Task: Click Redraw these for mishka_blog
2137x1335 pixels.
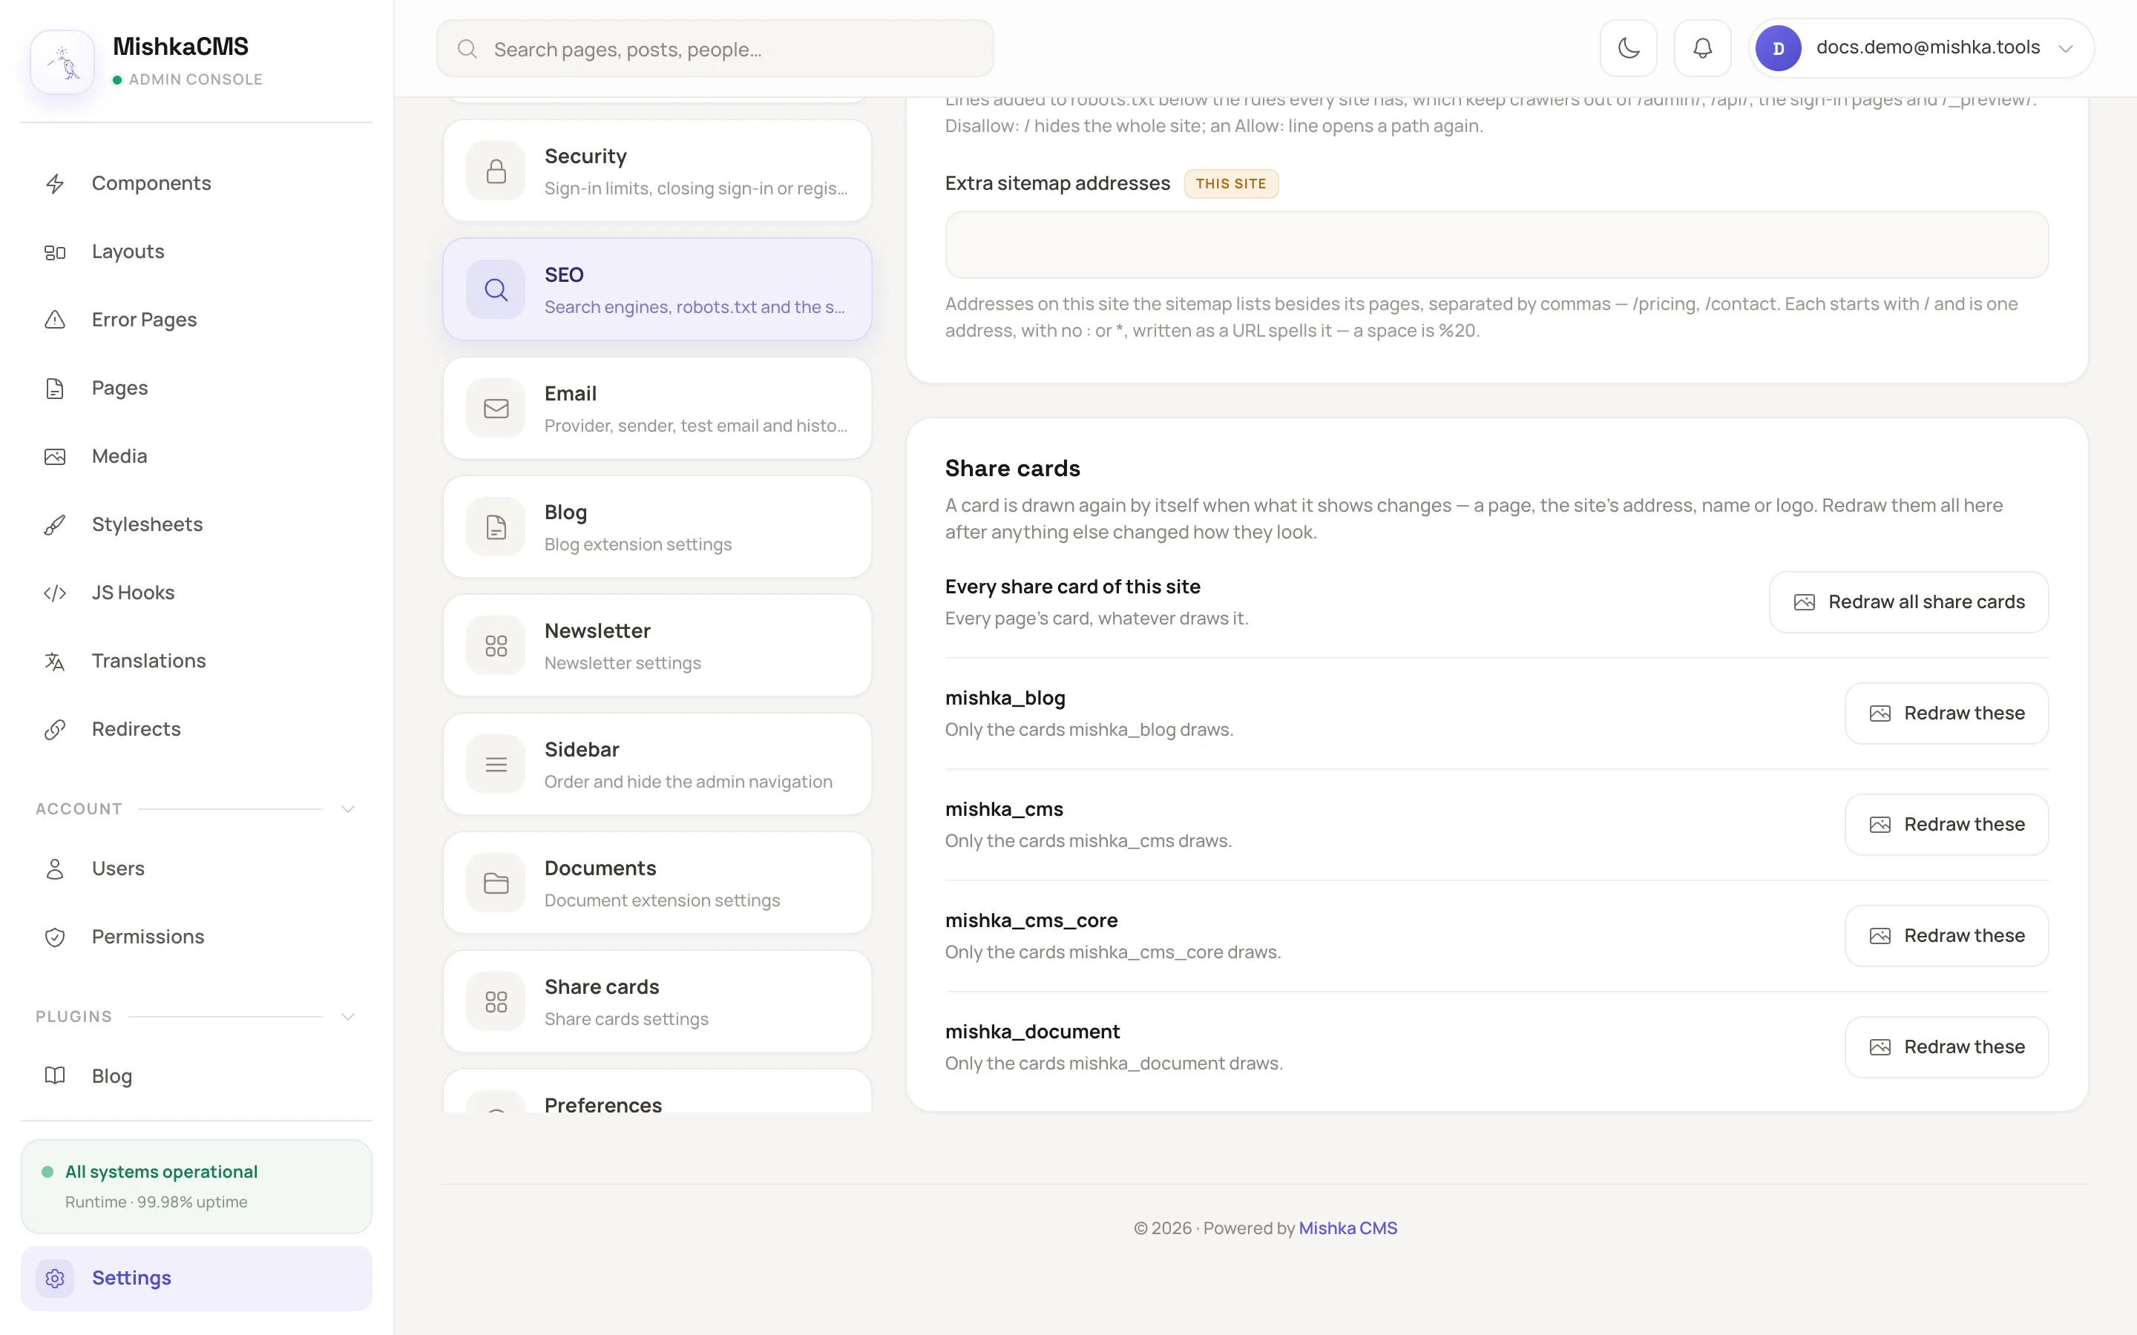Action: click(x=1946, y=713)
